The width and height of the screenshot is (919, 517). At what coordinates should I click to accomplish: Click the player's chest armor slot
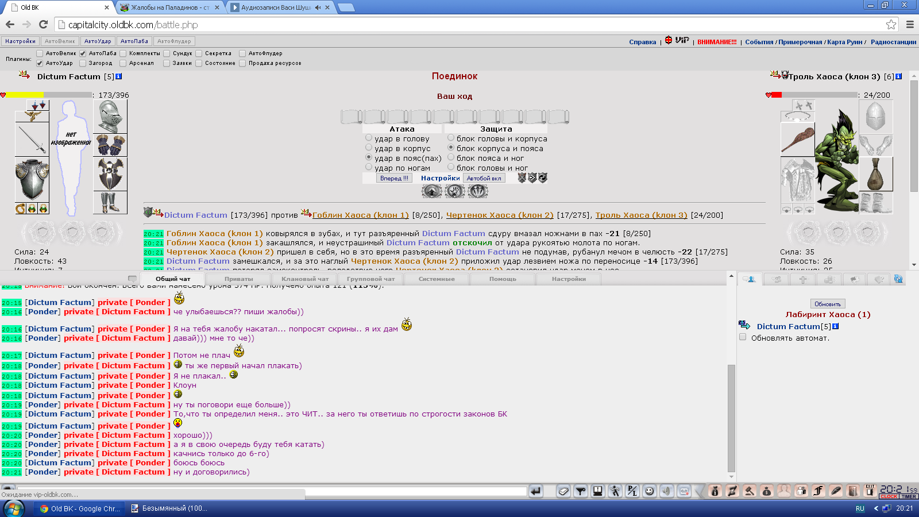32,180
